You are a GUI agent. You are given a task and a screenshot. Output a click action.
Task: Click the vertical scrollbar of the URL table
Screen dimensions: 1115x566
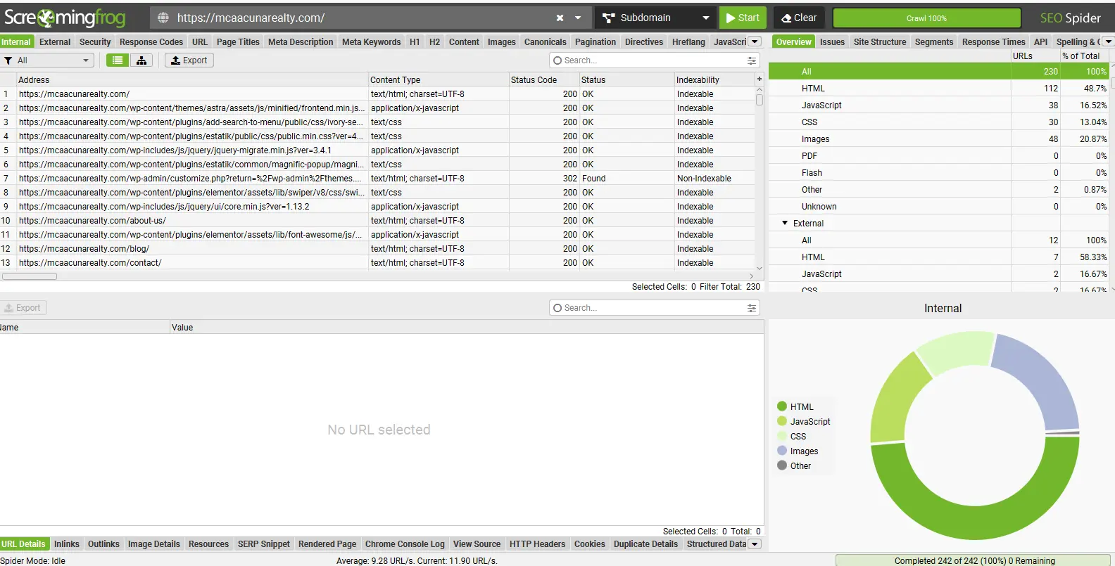tap(760, 100)
